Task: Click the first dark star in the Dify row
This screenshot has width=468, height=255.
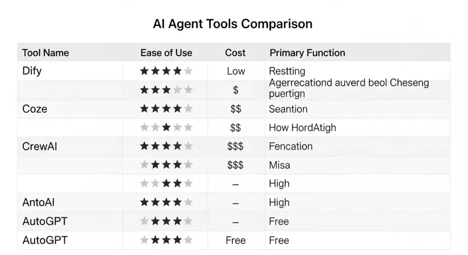Action: click(144, 71)
